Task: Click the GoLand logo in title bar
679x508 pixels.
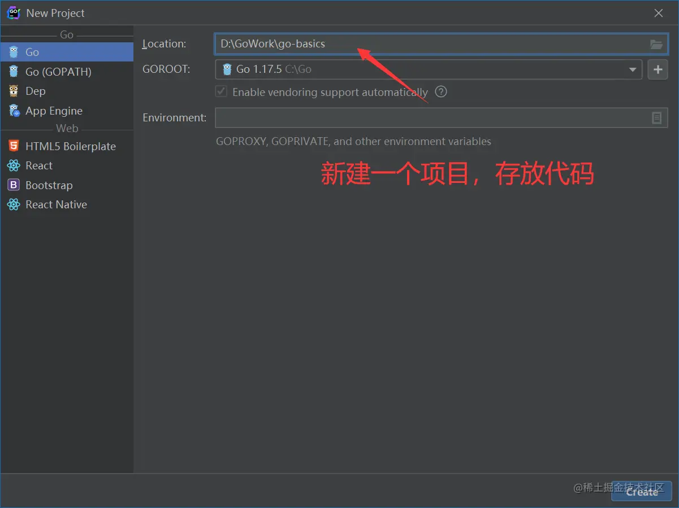Action: click(x=14, y=12)
